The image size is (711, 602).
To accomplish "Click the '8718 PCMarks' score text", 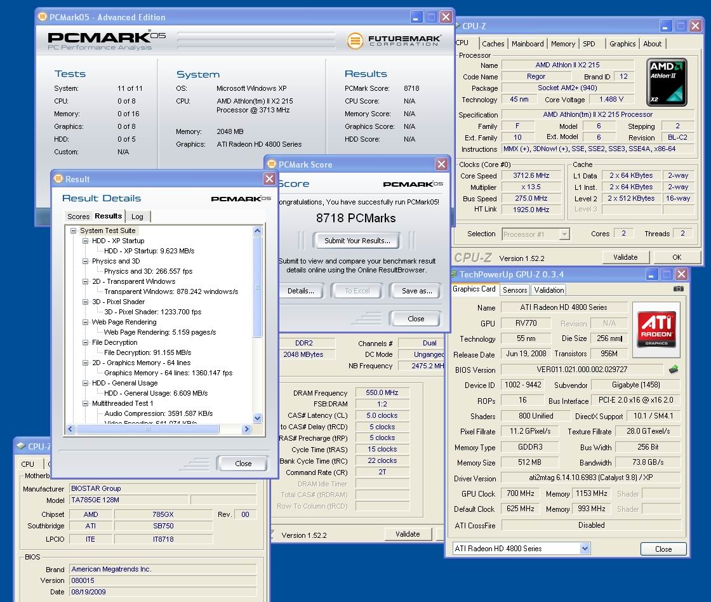I will [356, 218].
